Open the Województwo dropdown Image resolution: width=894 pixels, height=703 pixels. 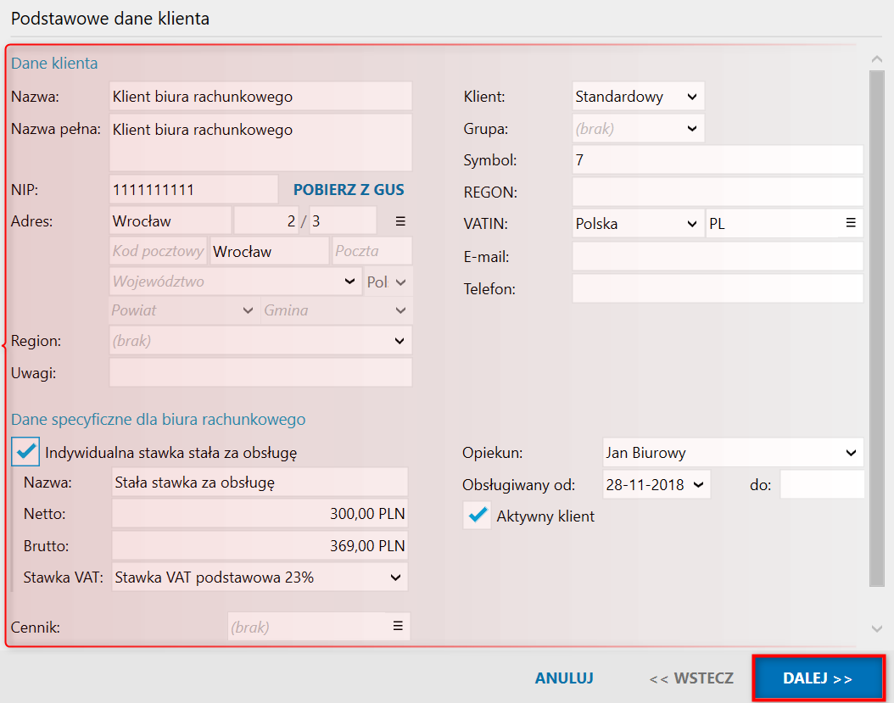[349, 282]
